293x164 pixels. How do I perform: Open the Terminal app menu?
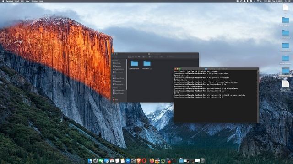10,1
